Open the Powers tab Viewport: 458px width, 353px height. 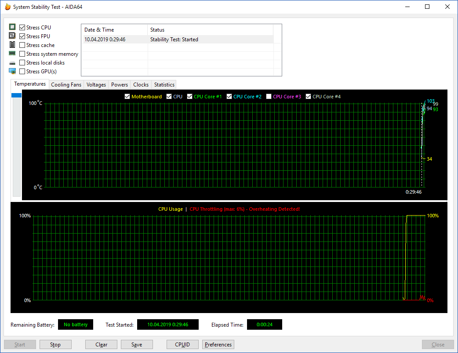tap(120, 85)
